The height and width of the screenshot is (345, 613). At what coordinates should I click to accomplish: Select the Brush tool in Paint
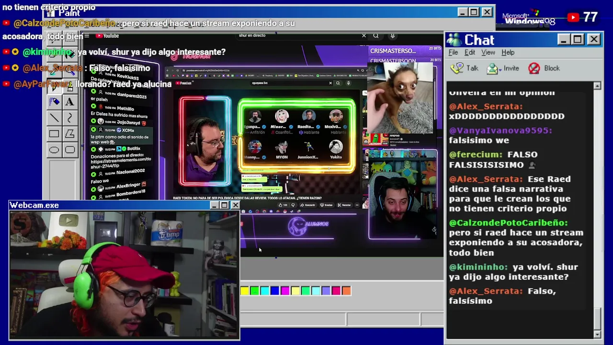[x=70, y=87]
